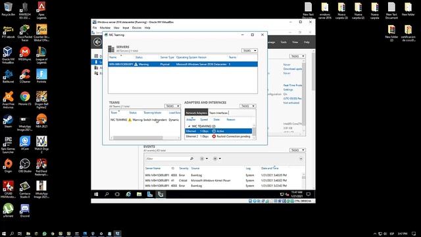421x237 pixels.
Task: Select Cisco Packet Tracer desktop icon
Action: click(25, 32)
